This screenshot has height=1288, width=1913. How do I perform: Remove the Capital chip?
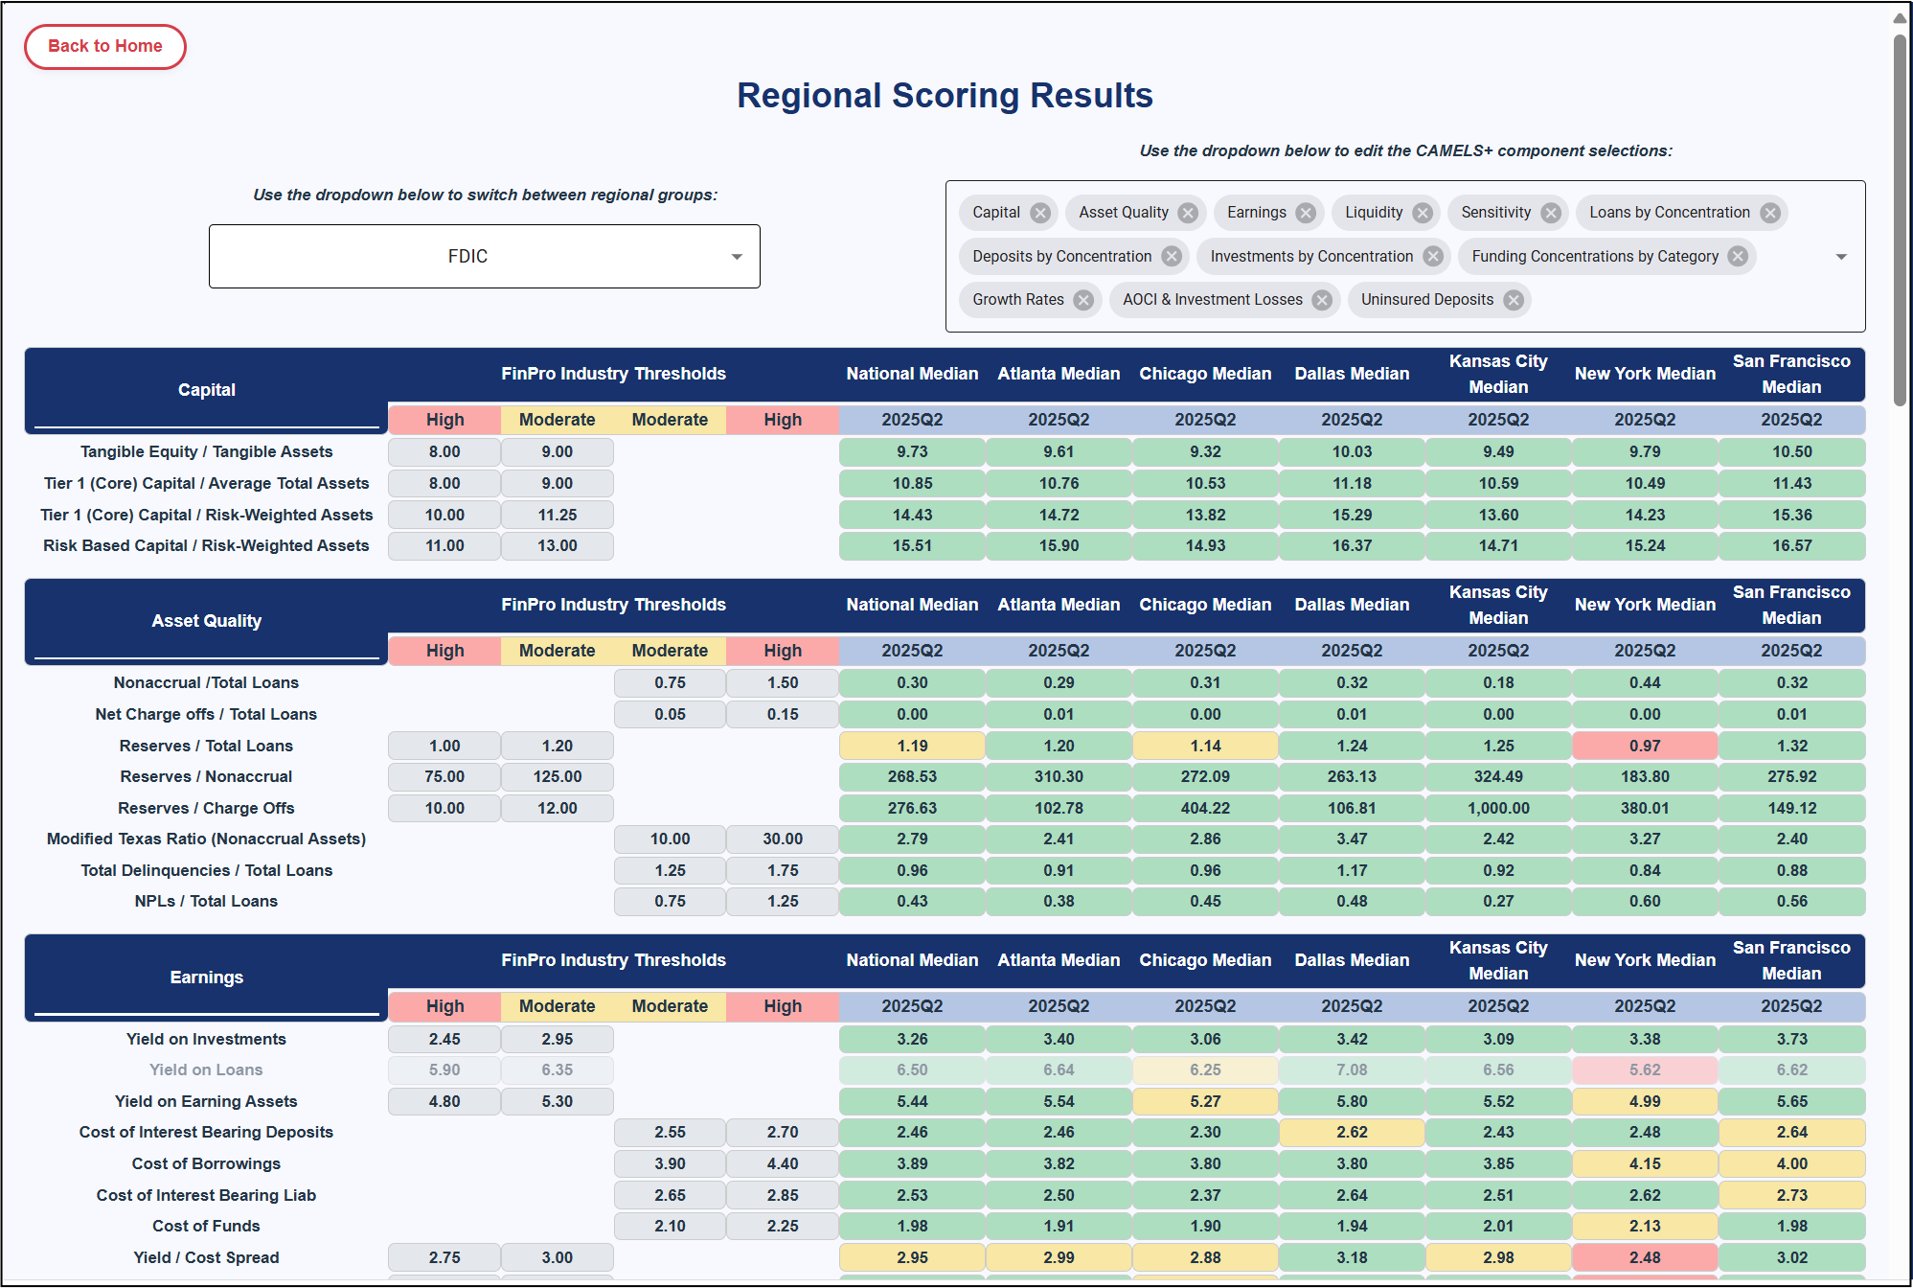point(1040,213)
